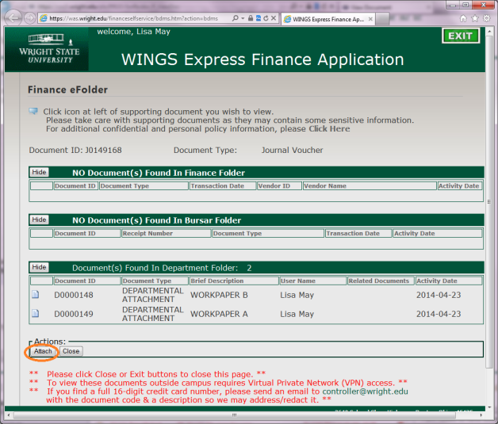Open the browser Home icon

463,19
